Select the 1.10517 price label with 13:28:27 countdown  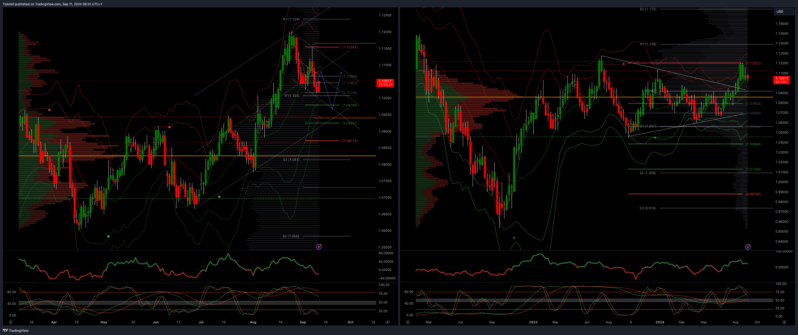coord(385,83)
